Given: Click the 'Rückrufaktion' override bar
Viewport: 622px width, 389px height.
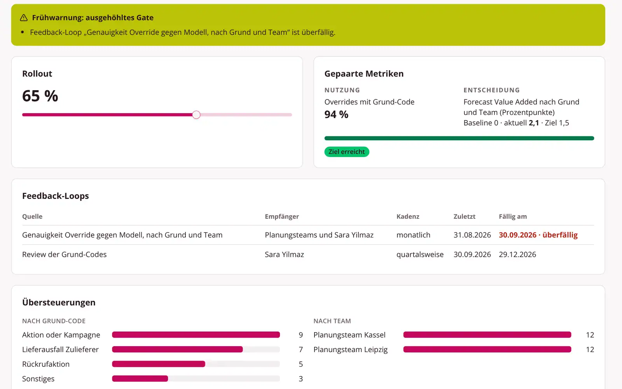Looking at the screenshot, I should 196,364.
